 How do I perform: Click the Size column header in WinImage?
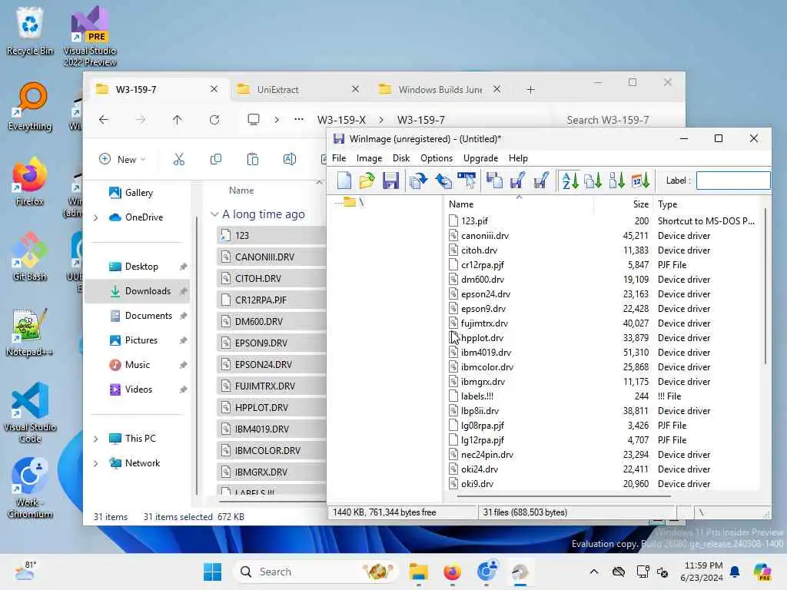(623, 204)
